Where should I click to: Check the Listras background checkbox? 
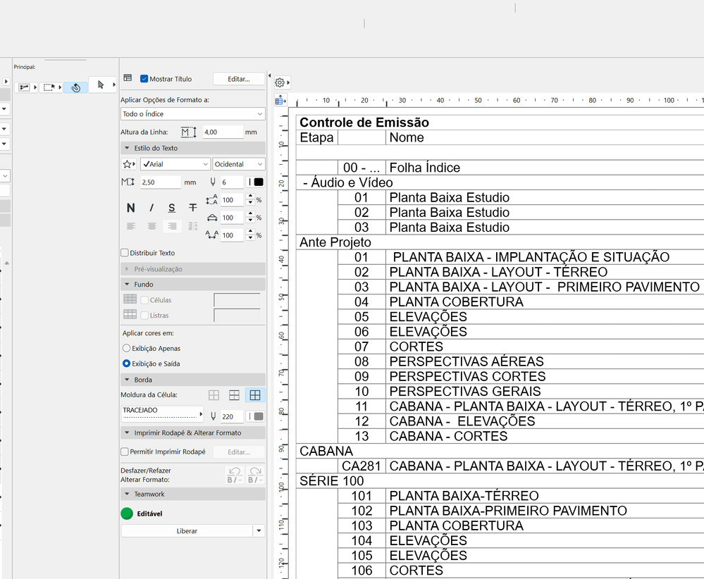pyautogui.click(x=144, y=316)
